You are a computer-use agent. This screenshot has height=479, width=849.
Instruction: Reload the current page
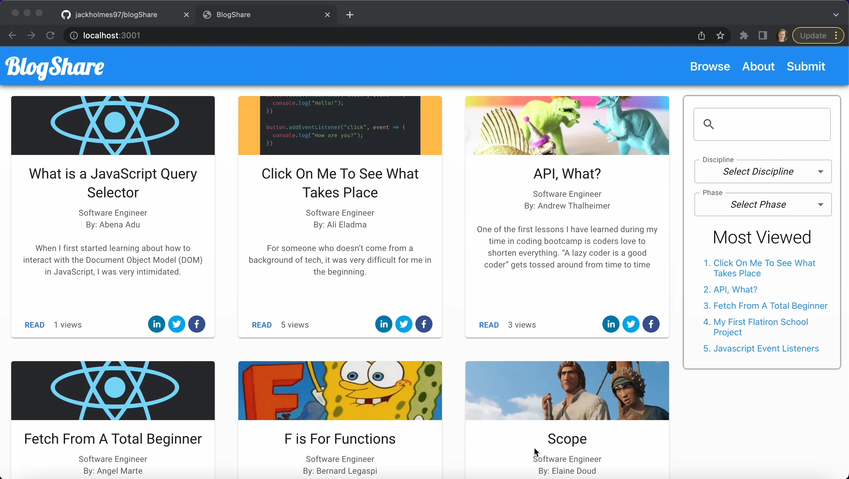50,35
